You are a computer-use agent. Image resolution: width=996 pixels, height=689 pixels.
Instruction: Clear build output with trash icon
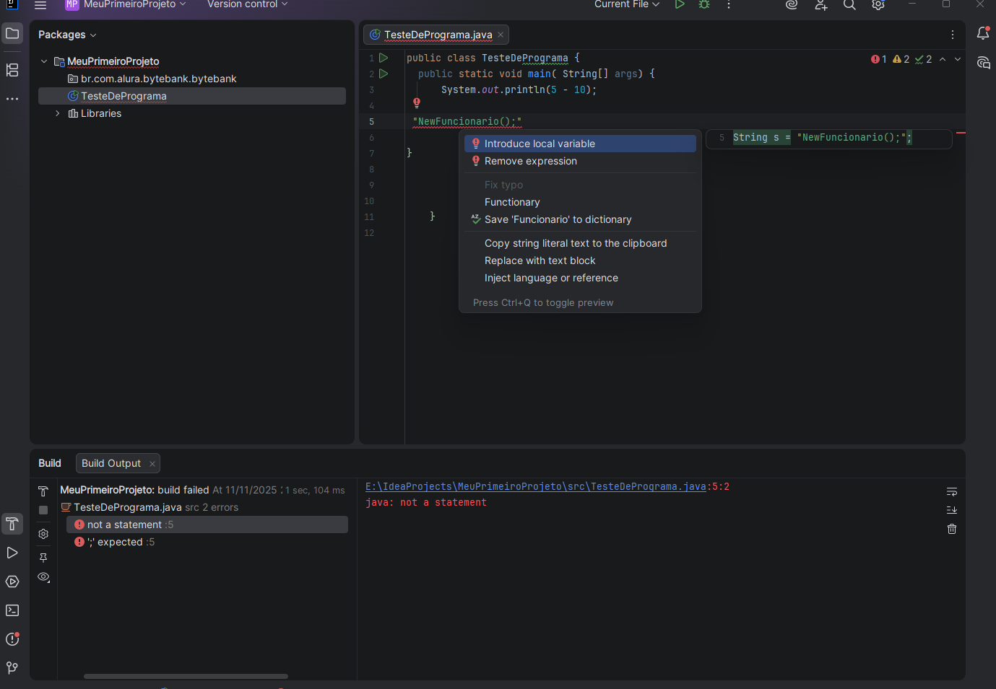click(952, 529)
